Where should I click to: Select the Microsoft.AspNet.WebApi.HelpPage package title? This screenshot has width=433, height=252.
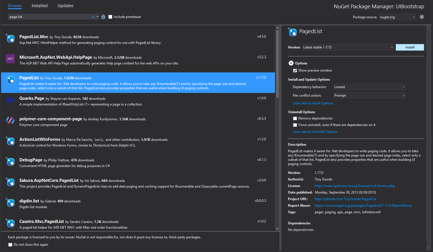click(56, 57)
